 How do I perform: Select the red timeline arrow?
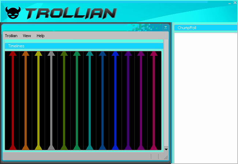point(13,100)
